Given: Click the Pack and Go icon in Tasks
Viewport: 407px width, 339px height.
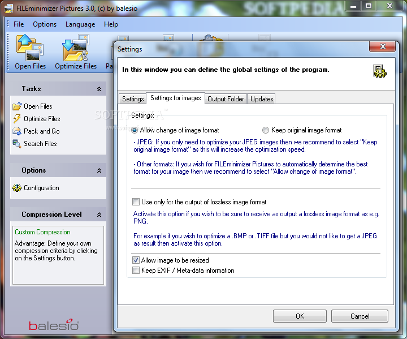Looking at the screenshot, I should point(17,131).
